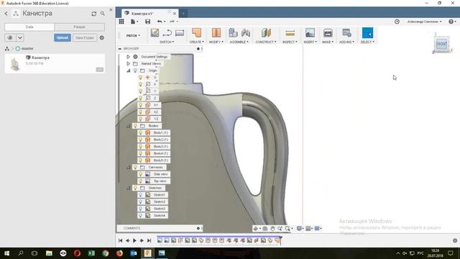This screenshot has width=460, height=259.
Task: Open the Create Sketch tool
Action: 155,33
